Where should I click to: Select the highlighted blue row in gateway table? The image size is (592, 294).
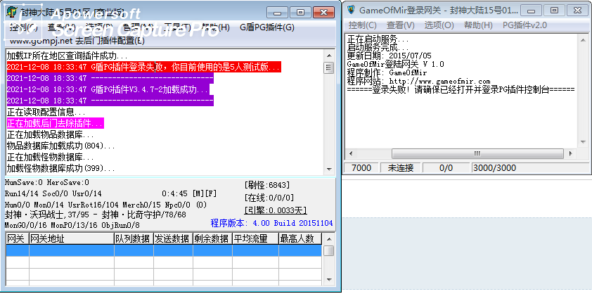(164, 250)
